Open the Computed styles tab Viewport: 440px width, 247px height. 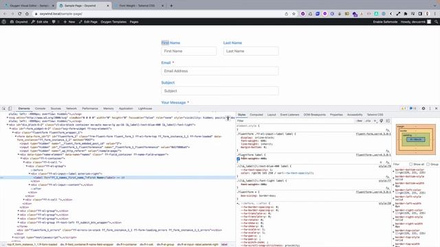(x=256, y=115)
